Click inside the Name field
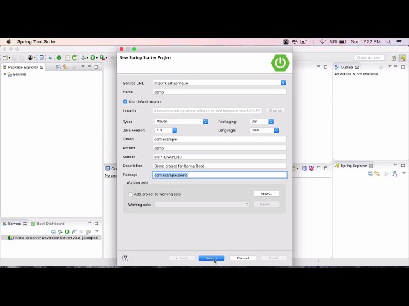The width and height of the screenshot is (409, 306). (220, 92)
